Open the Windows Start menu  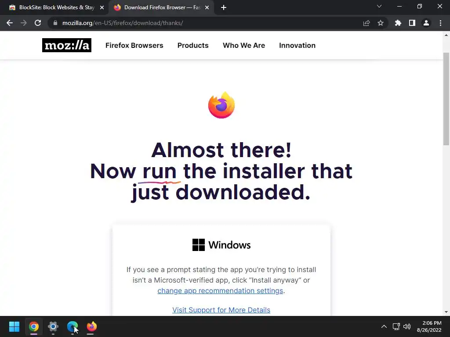[14, 326]
